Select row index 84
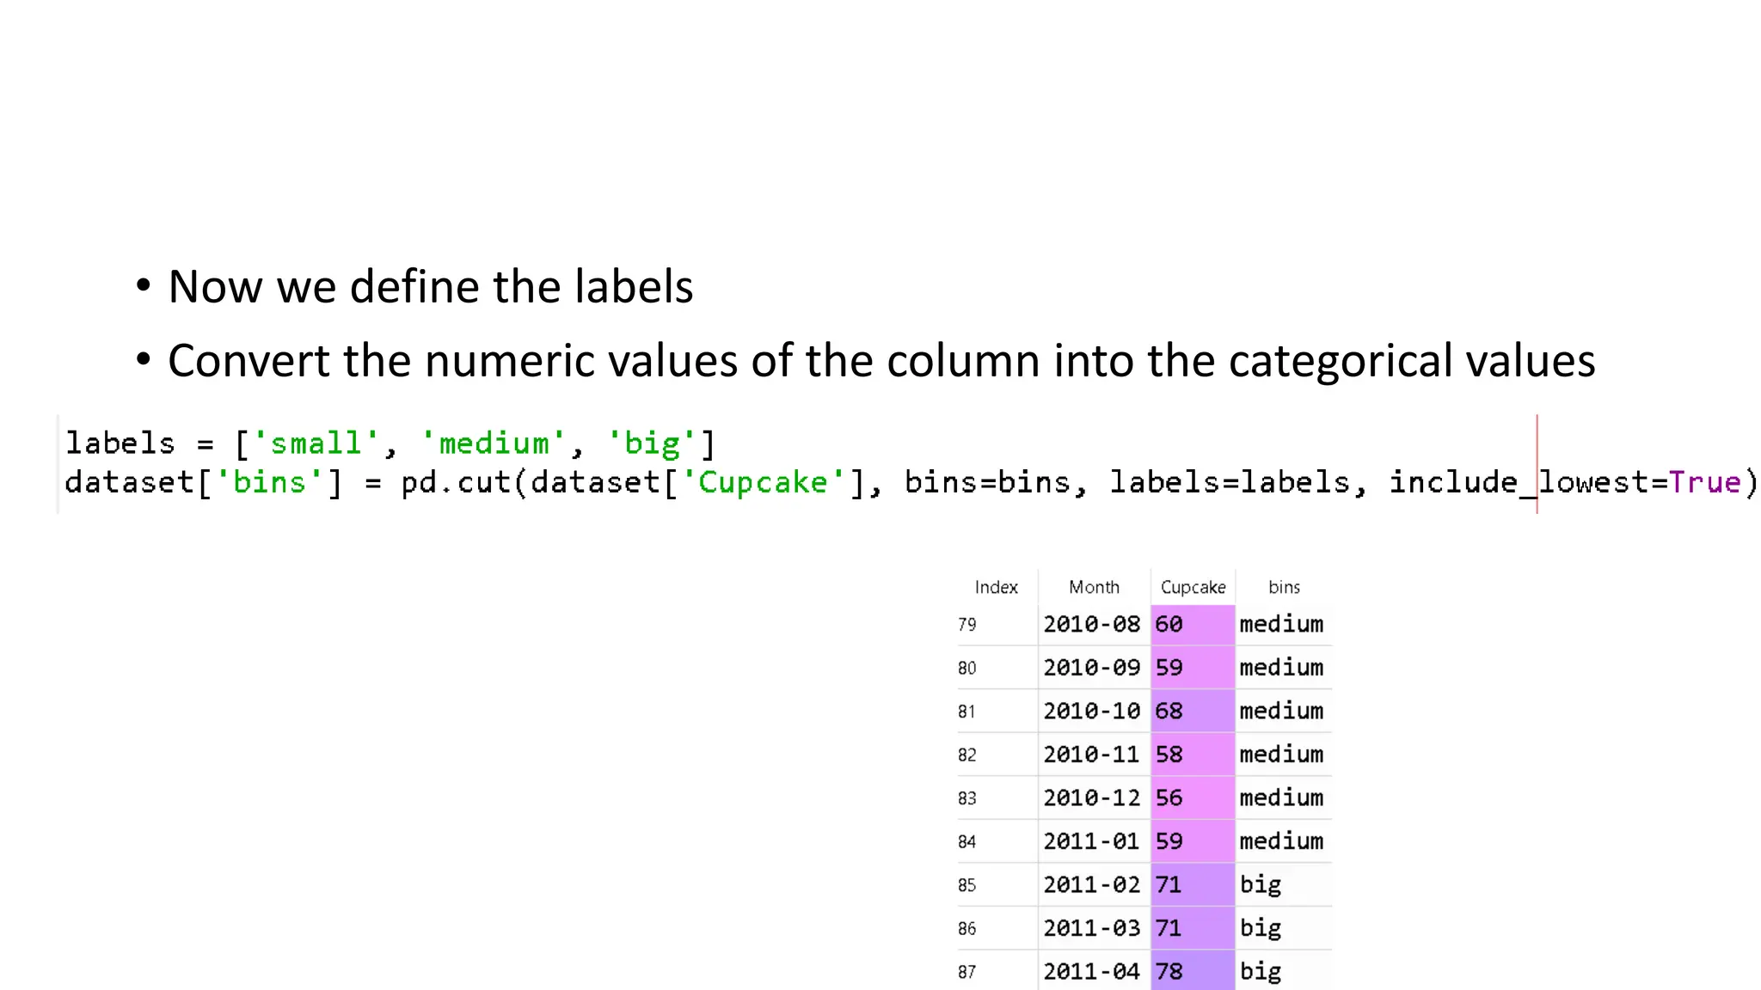 click(967, 841)
